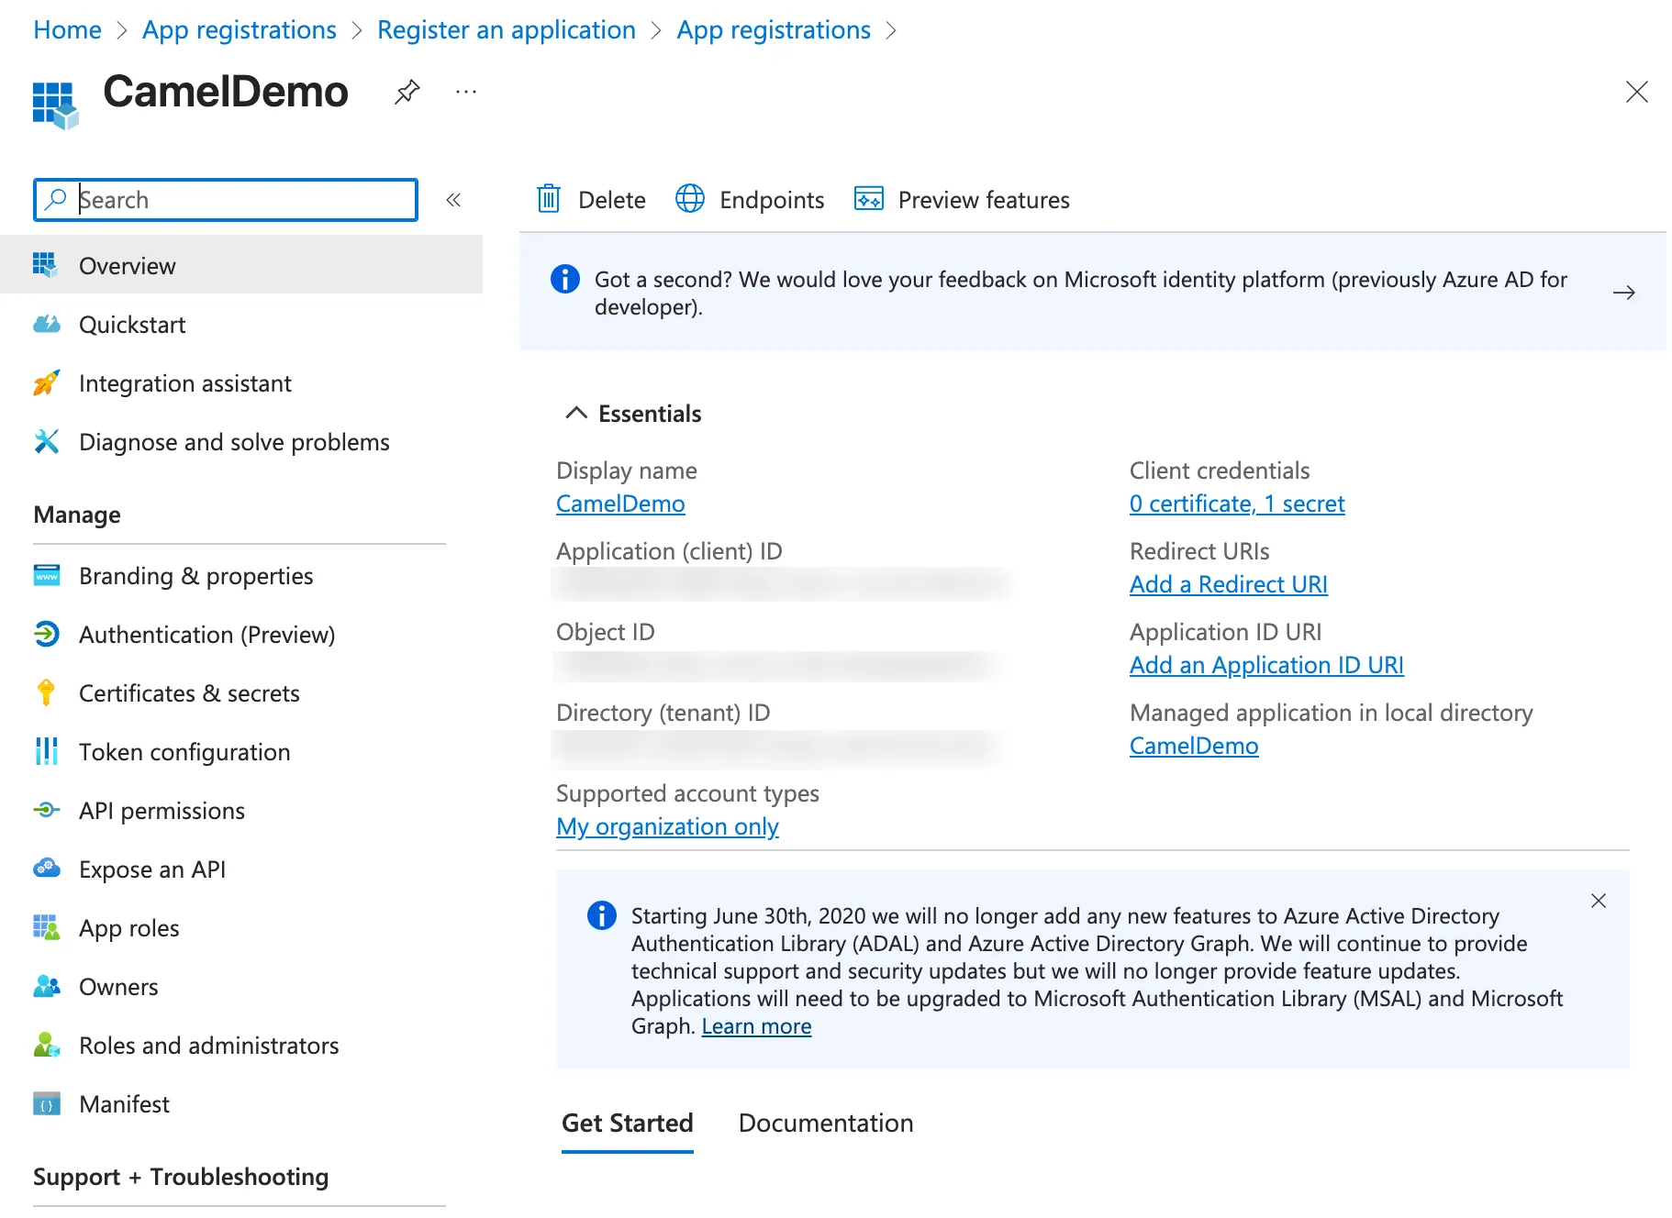Click the magnifier icon in search box
The width and height of the screenshot is (1672, 1218).
[x=56, y=199]
